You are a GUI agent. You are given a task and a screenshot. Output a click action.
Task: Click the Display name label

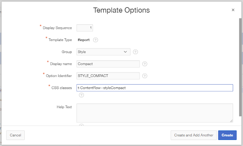point(61,64)
